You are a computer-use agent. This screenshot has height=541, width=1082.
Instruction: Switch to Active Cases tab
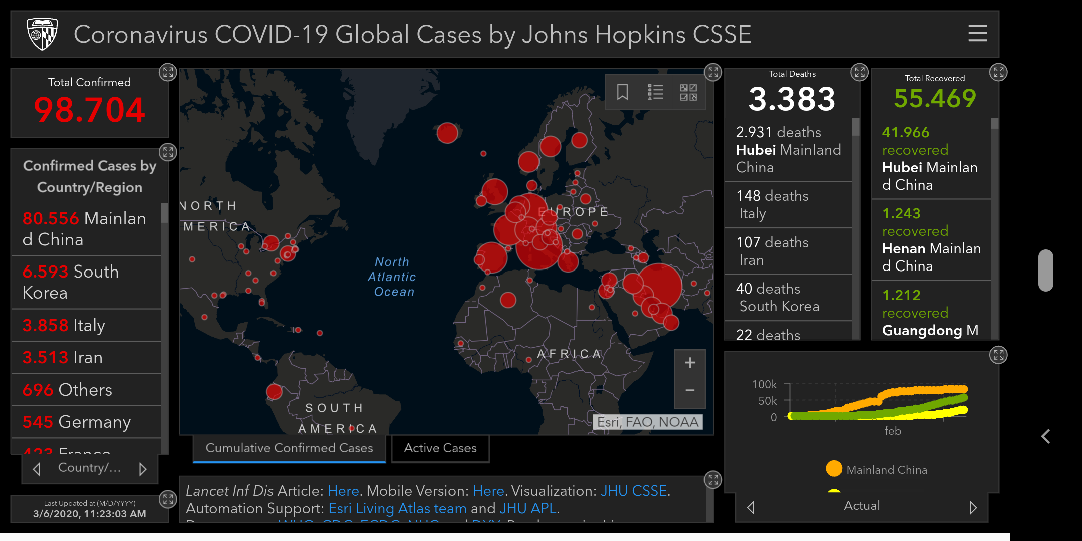[440, 448]
